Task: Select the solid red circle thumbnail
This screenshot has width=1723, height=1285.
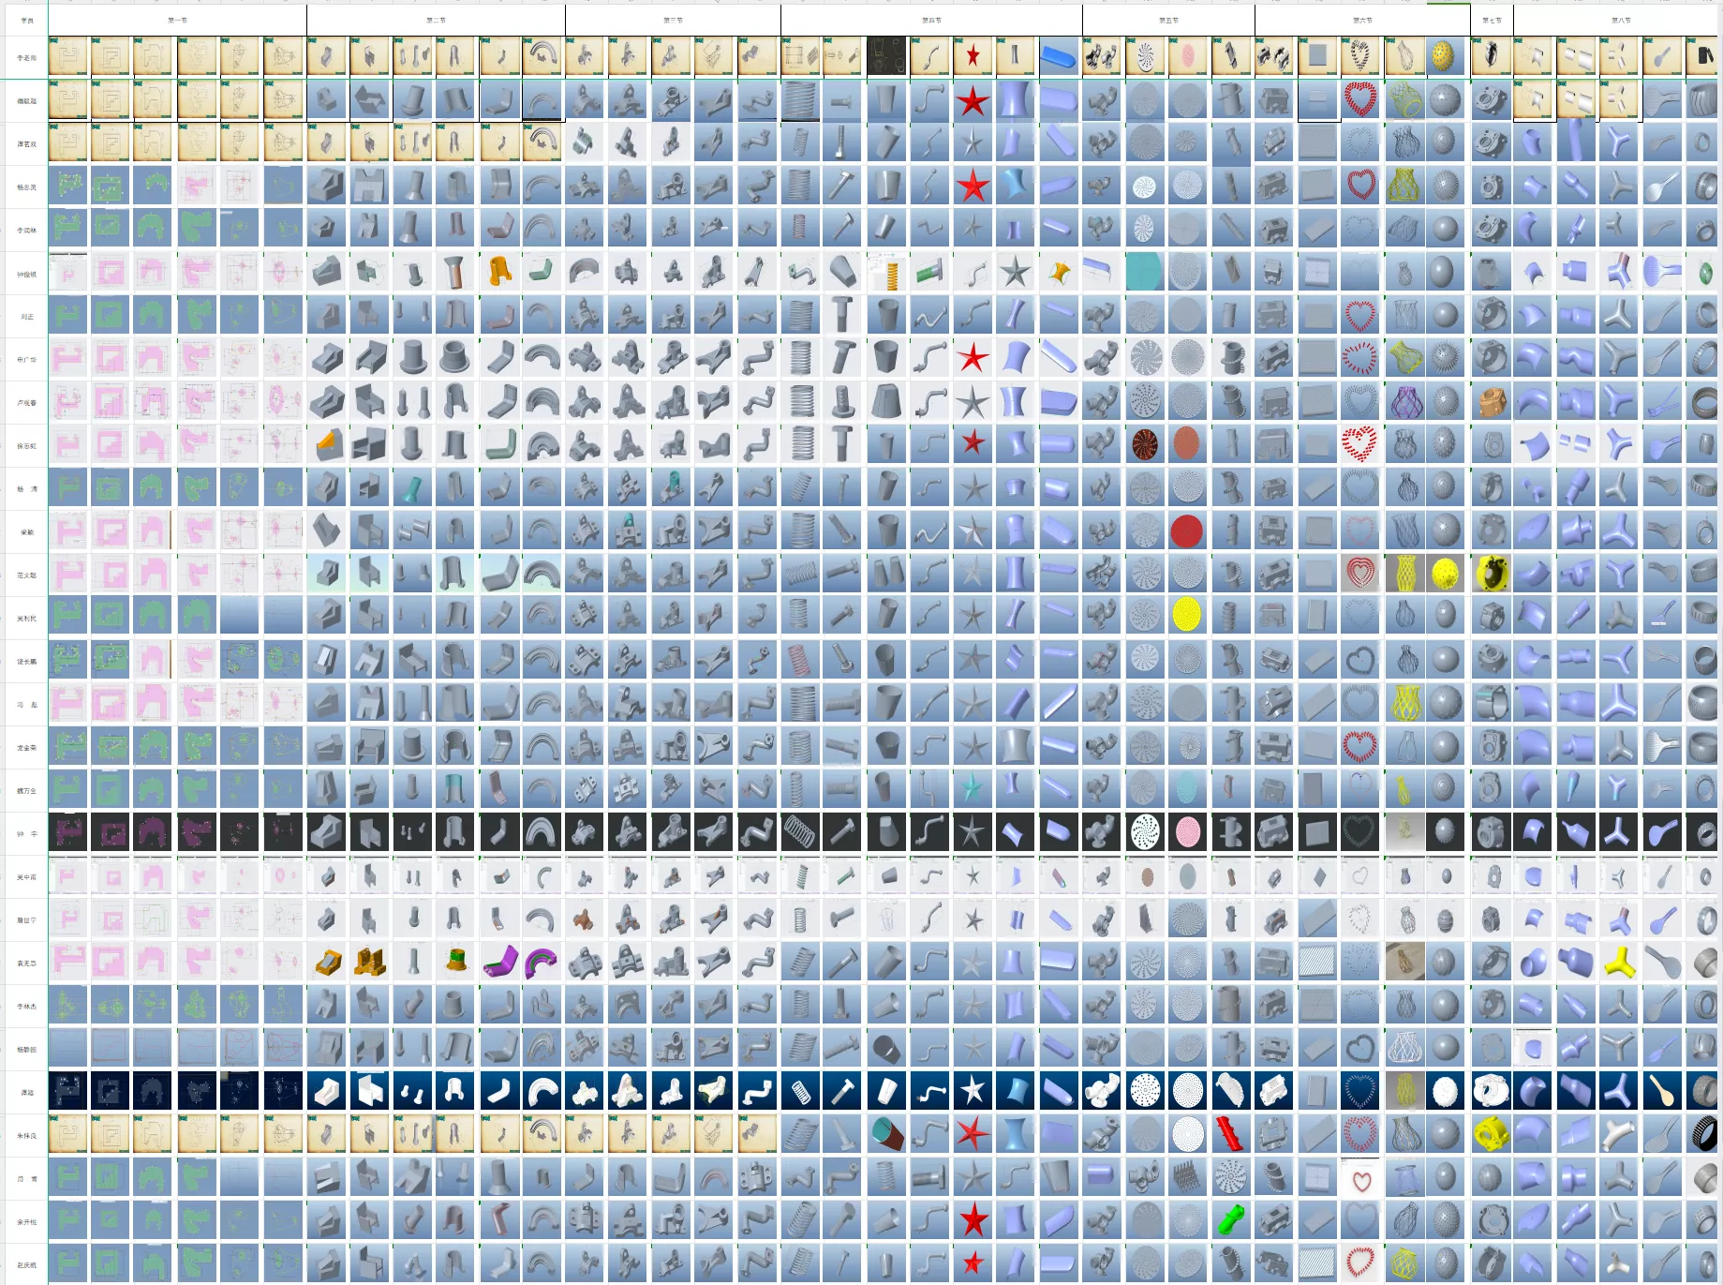Action: click(x=1186, y=531)
